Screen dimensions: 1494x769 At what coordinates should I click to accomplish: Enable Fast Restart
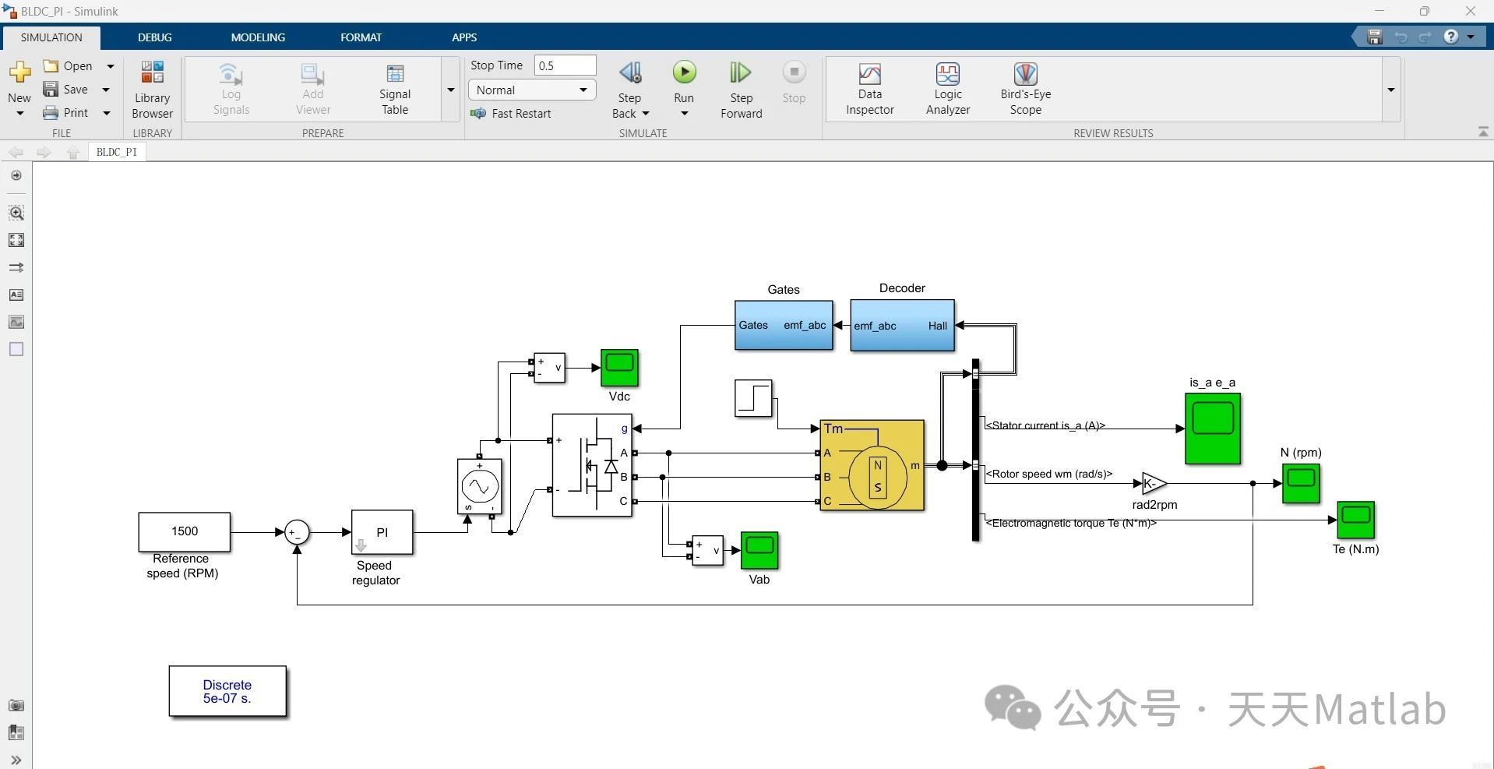(x=512, y=113)
